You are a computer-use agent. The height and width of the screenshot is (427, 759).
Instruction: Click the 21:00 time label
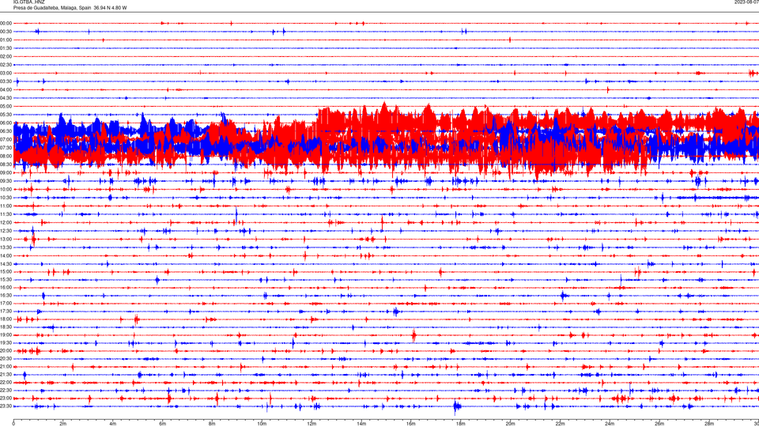pos(6,366)
